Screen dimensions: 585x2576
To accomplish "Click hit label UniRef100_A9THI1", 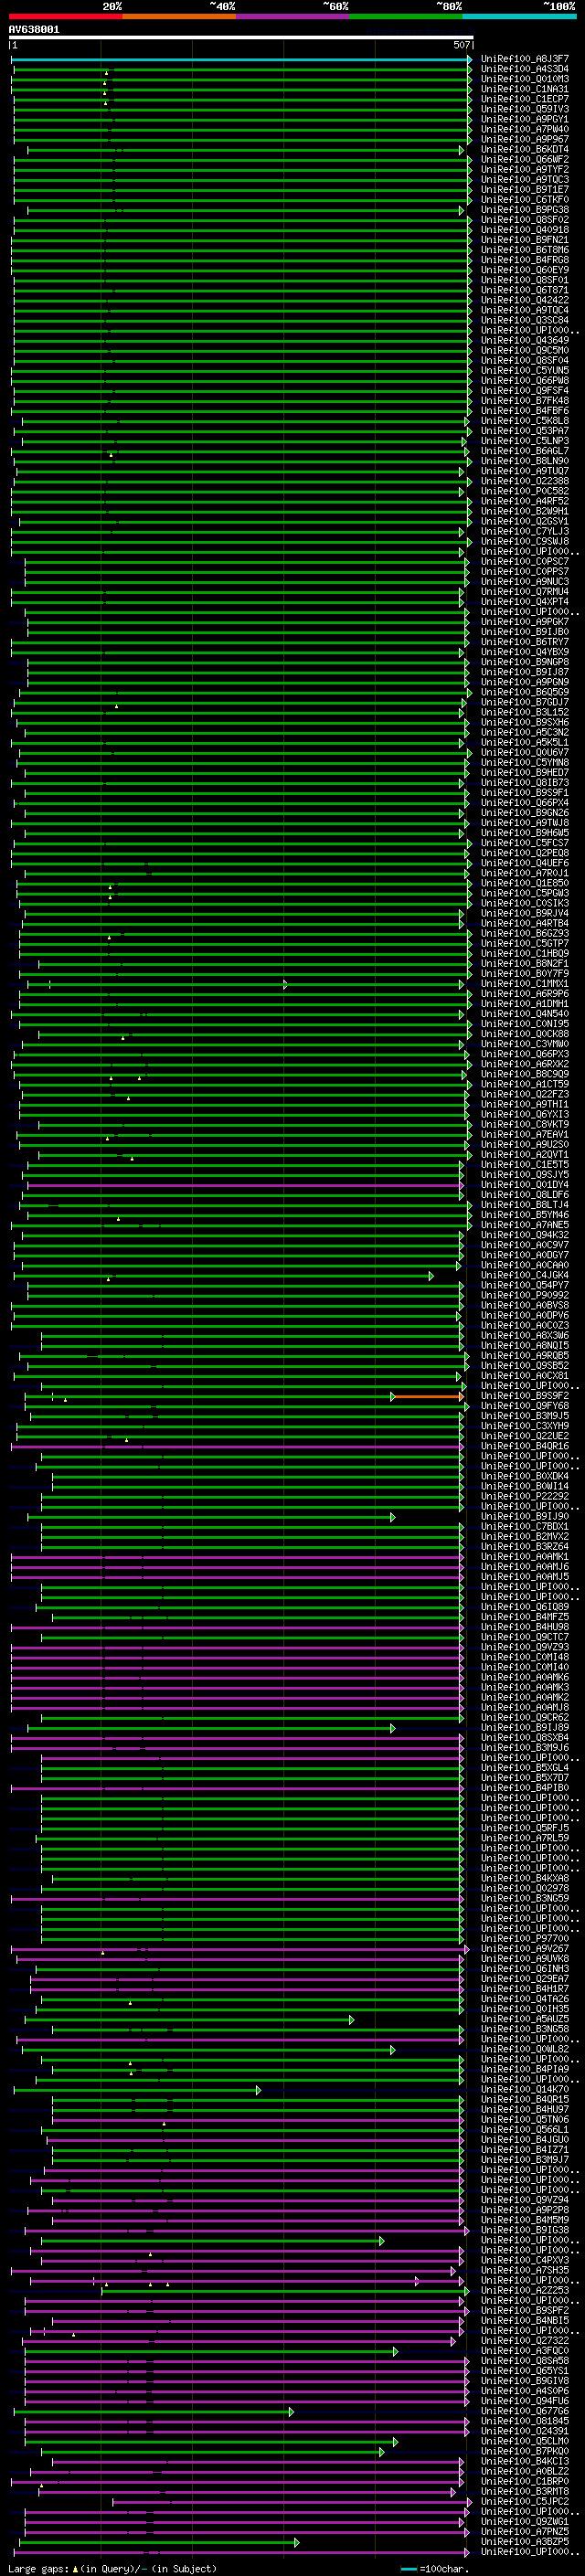I will click(524, 1104).
